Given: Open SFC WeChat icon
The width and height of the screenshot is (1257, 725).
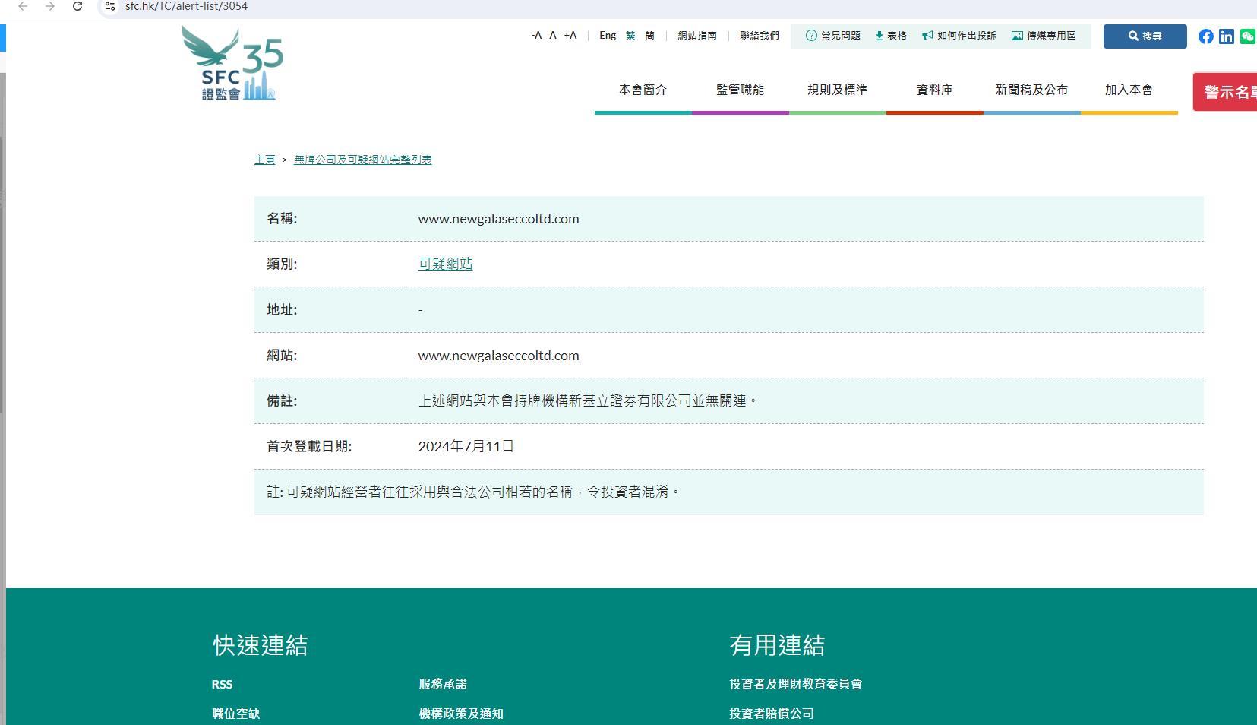Looking at the screenshot, I should [x=1248, y=36].
